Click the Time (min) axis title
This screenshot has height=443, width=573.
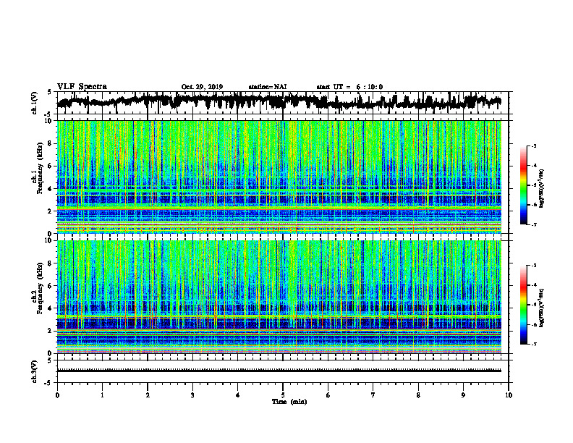[x=289, y=402]
